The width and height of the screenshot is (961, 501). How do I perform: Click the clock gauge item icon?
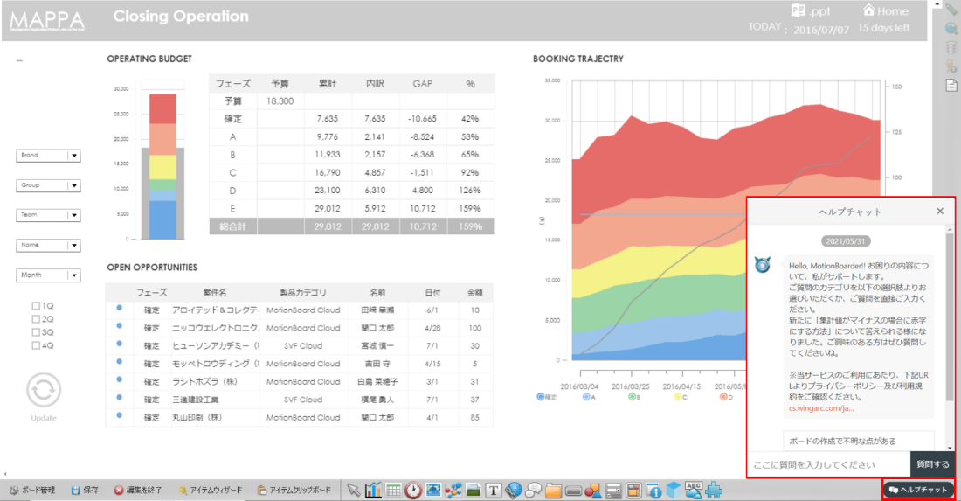(413, 491)
